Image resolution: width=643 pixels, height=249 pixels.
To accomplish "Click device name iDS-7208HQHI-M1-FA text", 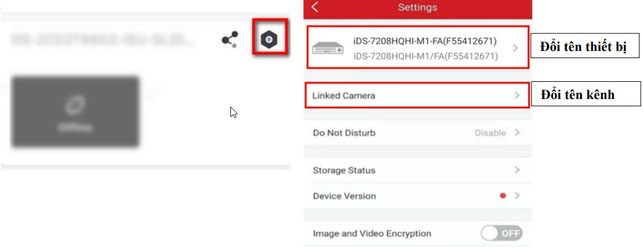I will pyautogui.click(x=425, y=41).
